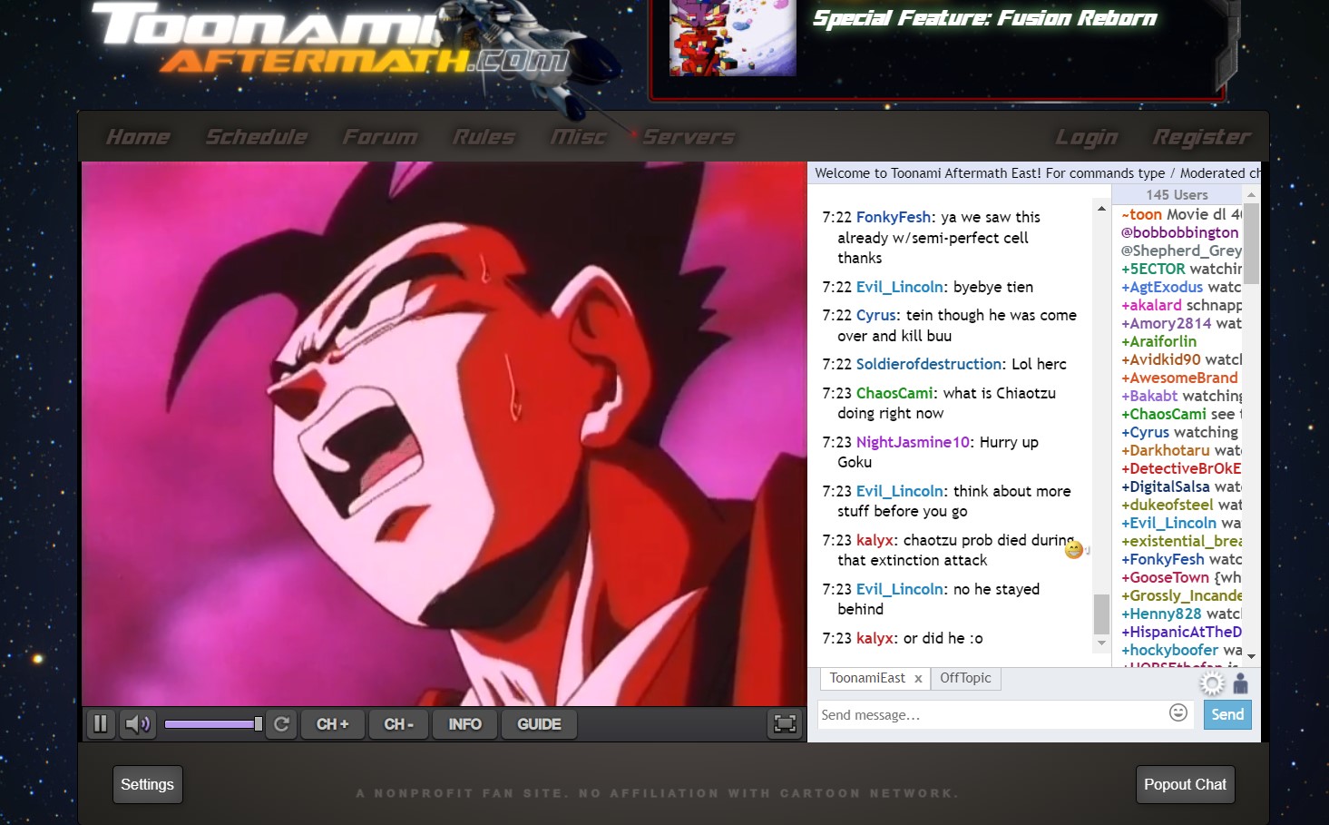Toggle fullscreen video mode
The height and width of the screenshot is (825, 1329).
(x=785, y=724)
